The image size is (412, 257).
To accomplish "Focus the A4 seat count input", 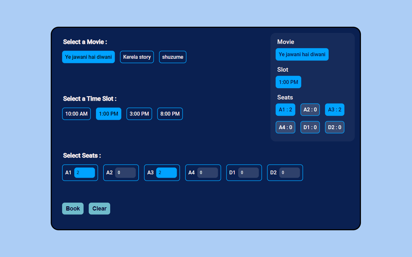I will coord(208,173).
